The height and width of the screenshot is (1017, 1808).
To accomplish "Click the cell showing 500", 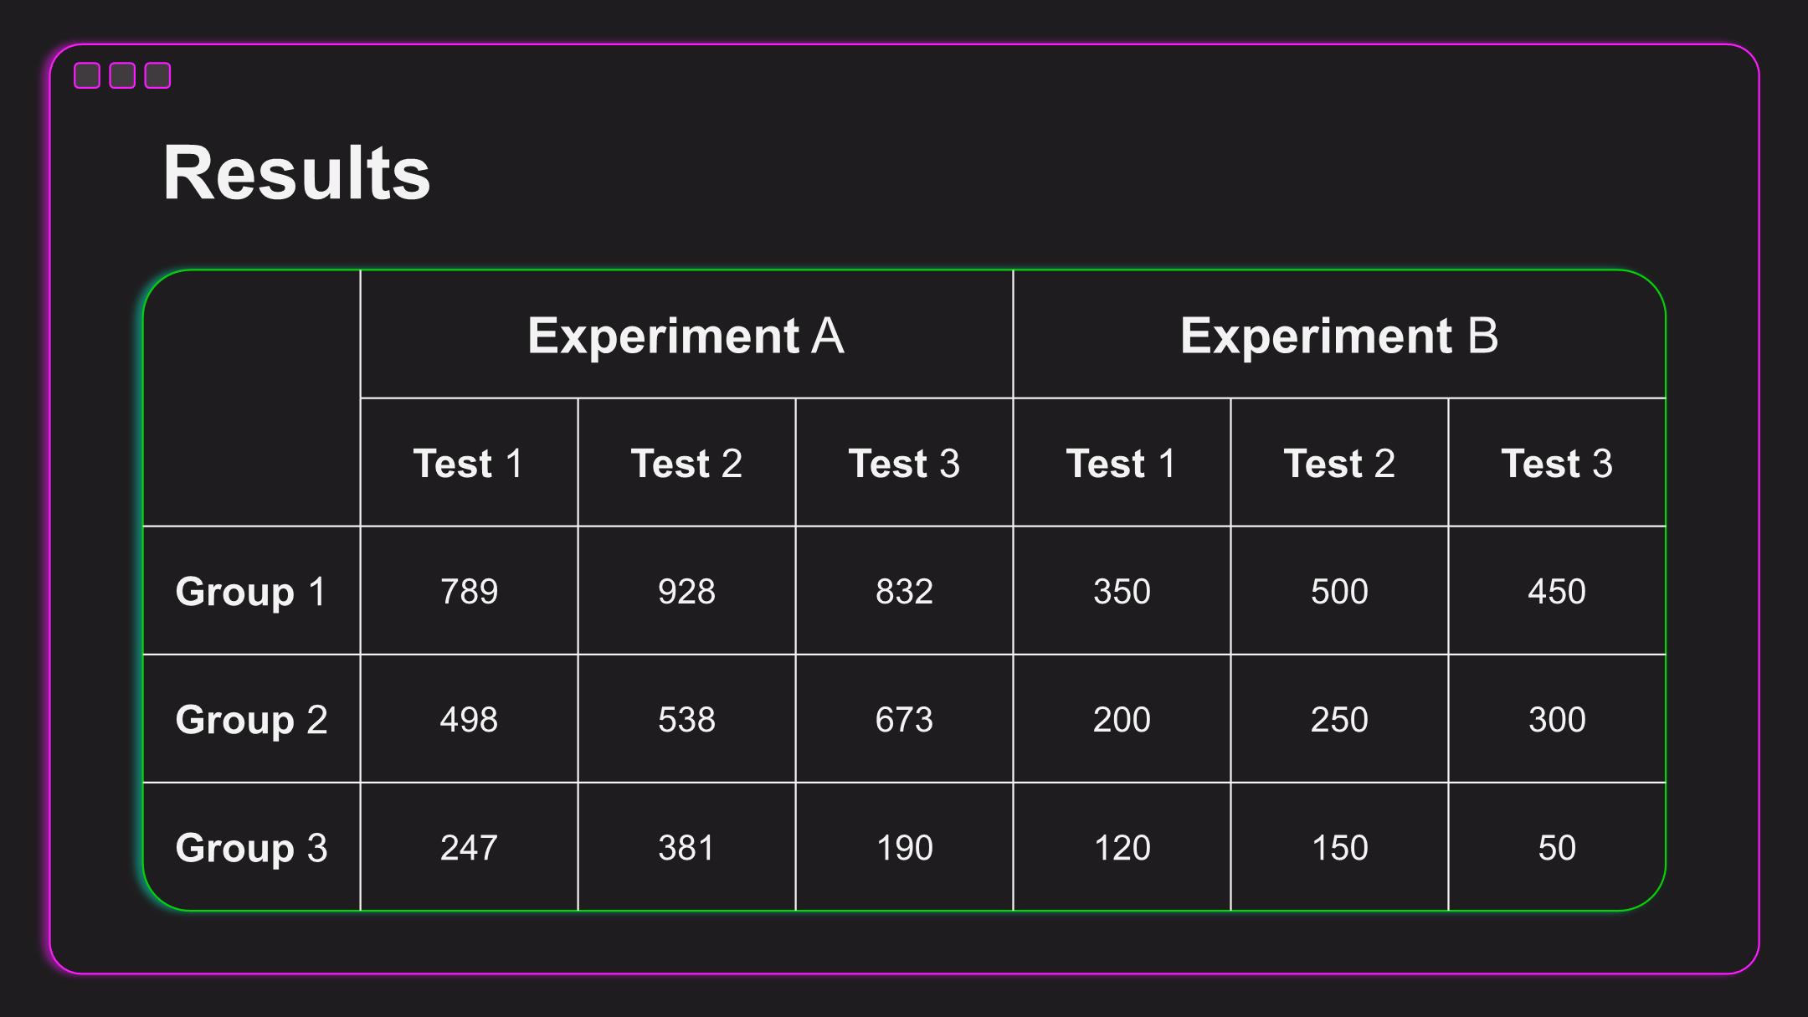I will tap(1339, 592).
